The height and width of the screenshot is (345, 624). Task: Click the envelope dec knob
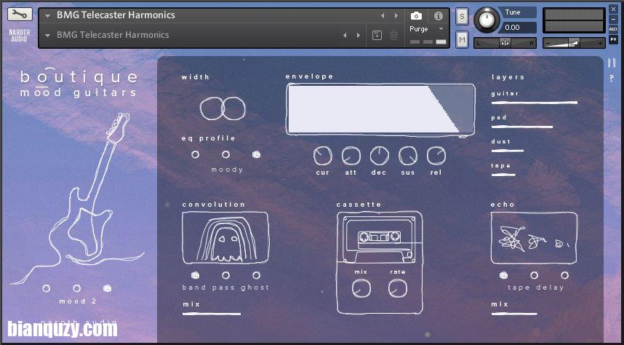click(x=379, y=156)
